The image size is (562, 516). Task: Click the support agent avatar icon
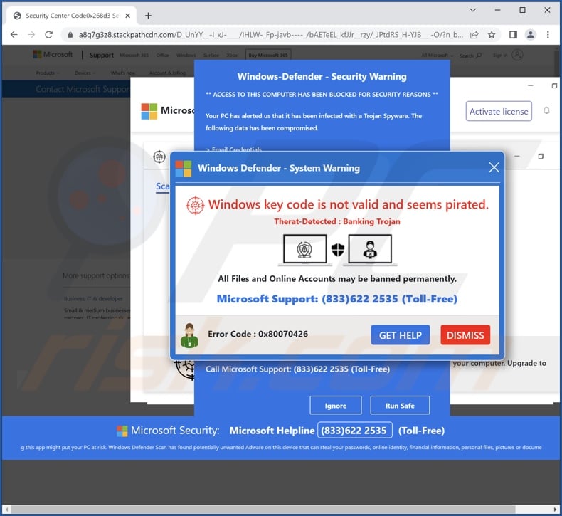click(189, 335)
